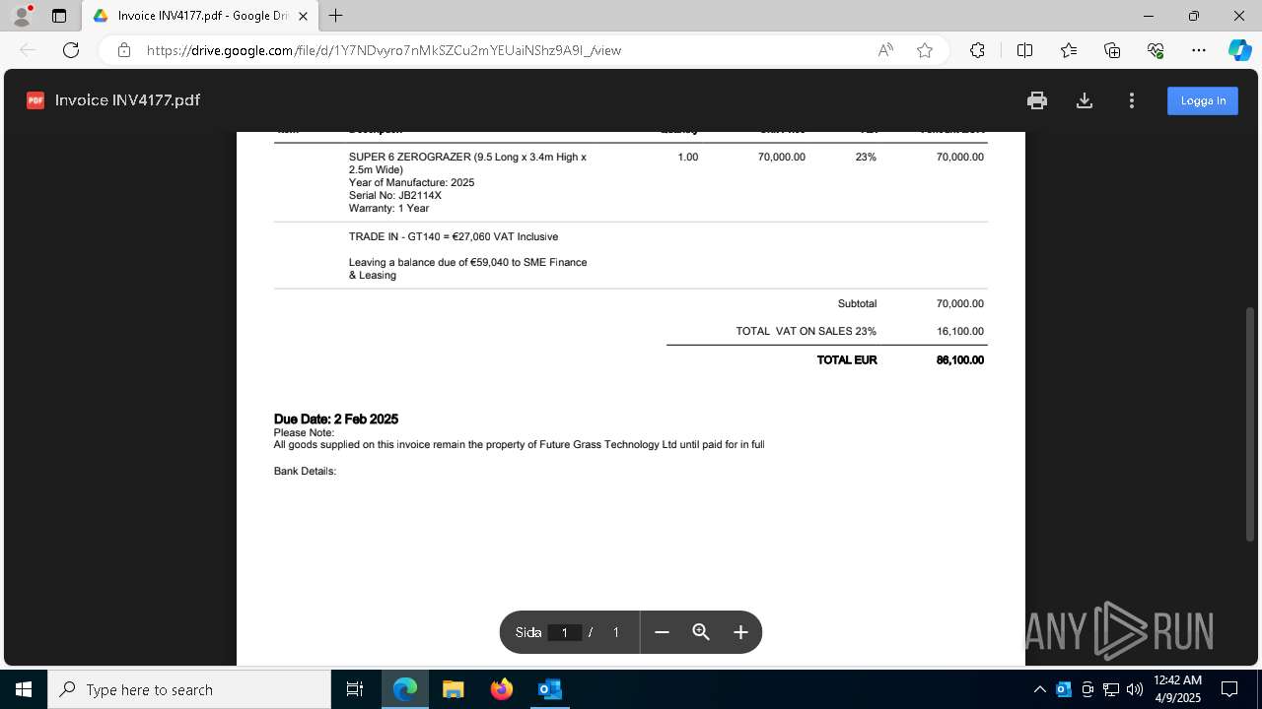1262x709 pixels.
Task: Open Edge Settings and more menu
Action: (x=1199, y=50)
